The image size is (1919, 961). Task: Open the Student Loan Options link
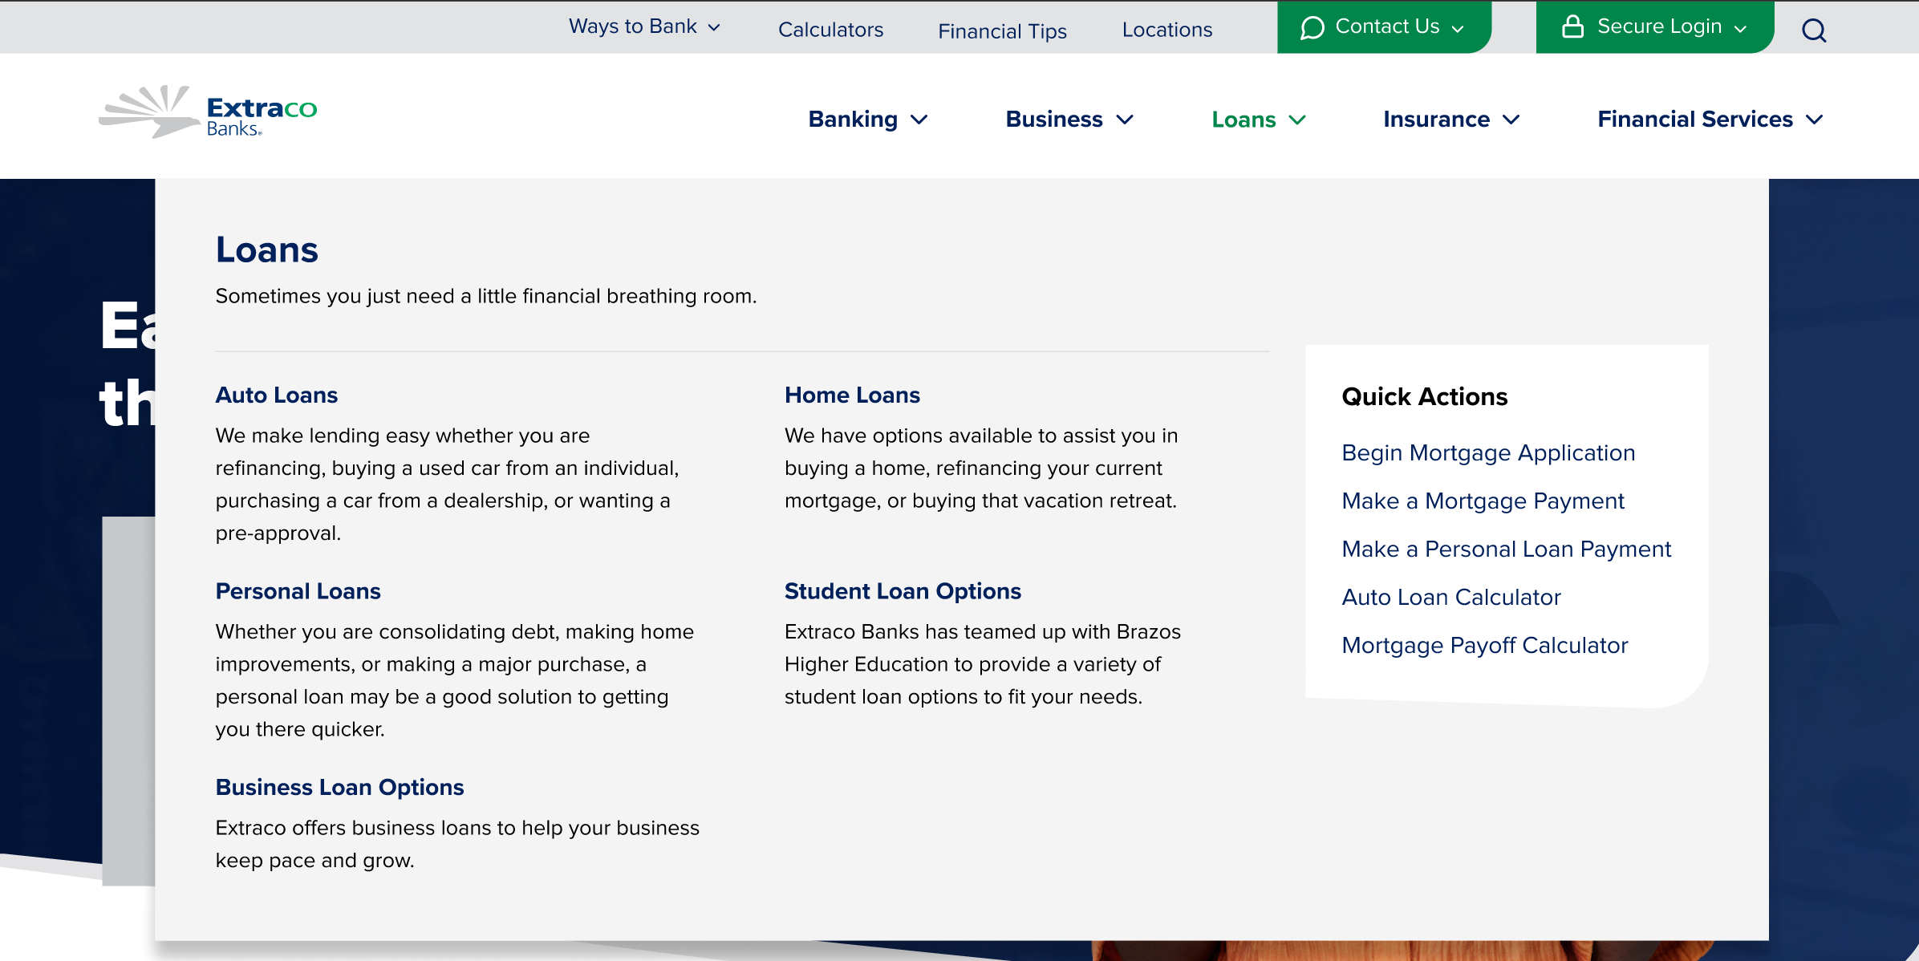coord(903,591)
